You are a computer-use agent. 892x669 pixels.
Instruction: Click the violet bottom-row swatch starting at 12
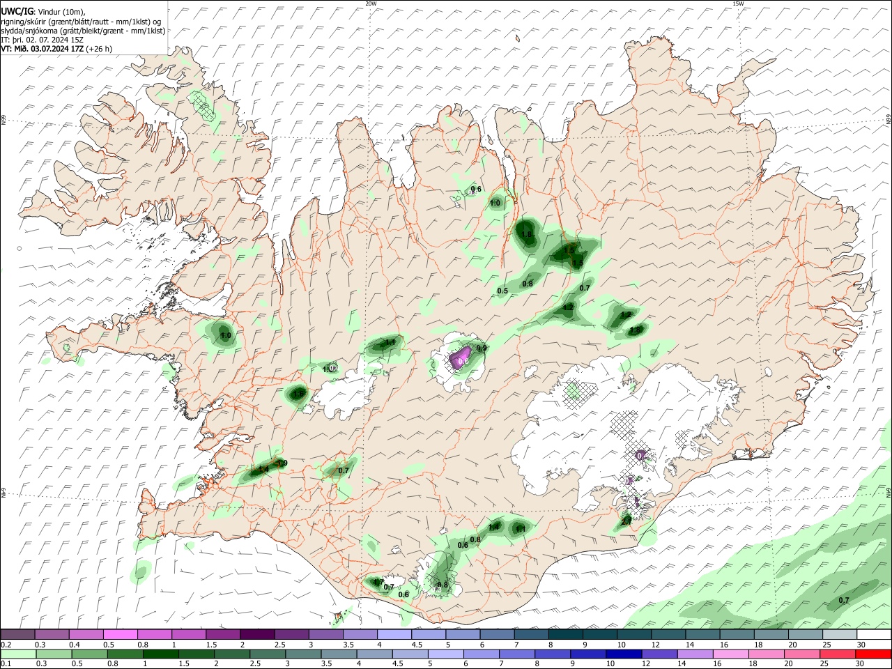660,654
